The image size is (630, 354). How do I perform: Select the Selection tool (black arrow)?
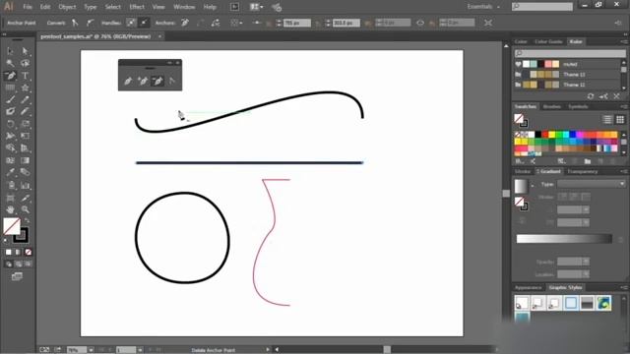tap(11, 51)
